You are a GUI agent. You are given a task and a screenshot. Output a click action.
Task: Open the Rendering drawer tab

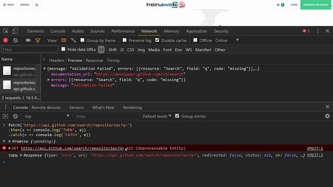(x=132, y=108)
